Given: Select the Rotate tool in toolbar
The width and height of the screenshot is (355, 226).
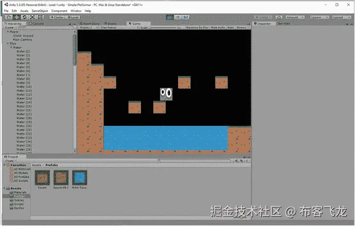Looking at the screenshot, I should pos(25,17).
